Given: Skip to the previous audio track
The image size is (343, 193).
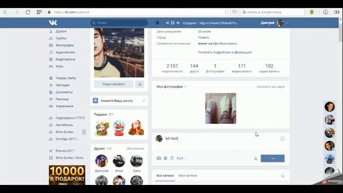Looking at the screenshot, I should tap(167, 23).
